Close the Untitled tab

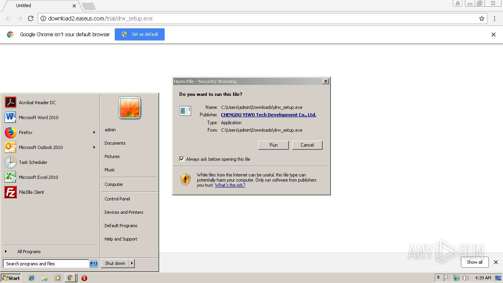[74, 6]
